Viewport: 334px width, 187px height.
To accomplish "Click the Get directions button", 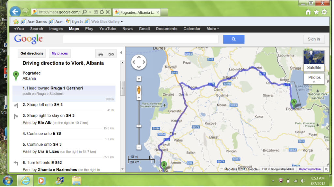I will click(32, 53).
